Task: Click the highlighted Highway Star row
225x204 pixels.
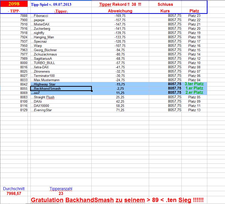Action: pos(61,84)
